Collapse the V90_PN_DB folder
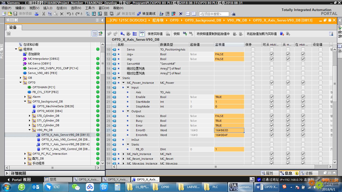Screen dimensions: 342x192 pyautogui.click(x=30, y=130)
